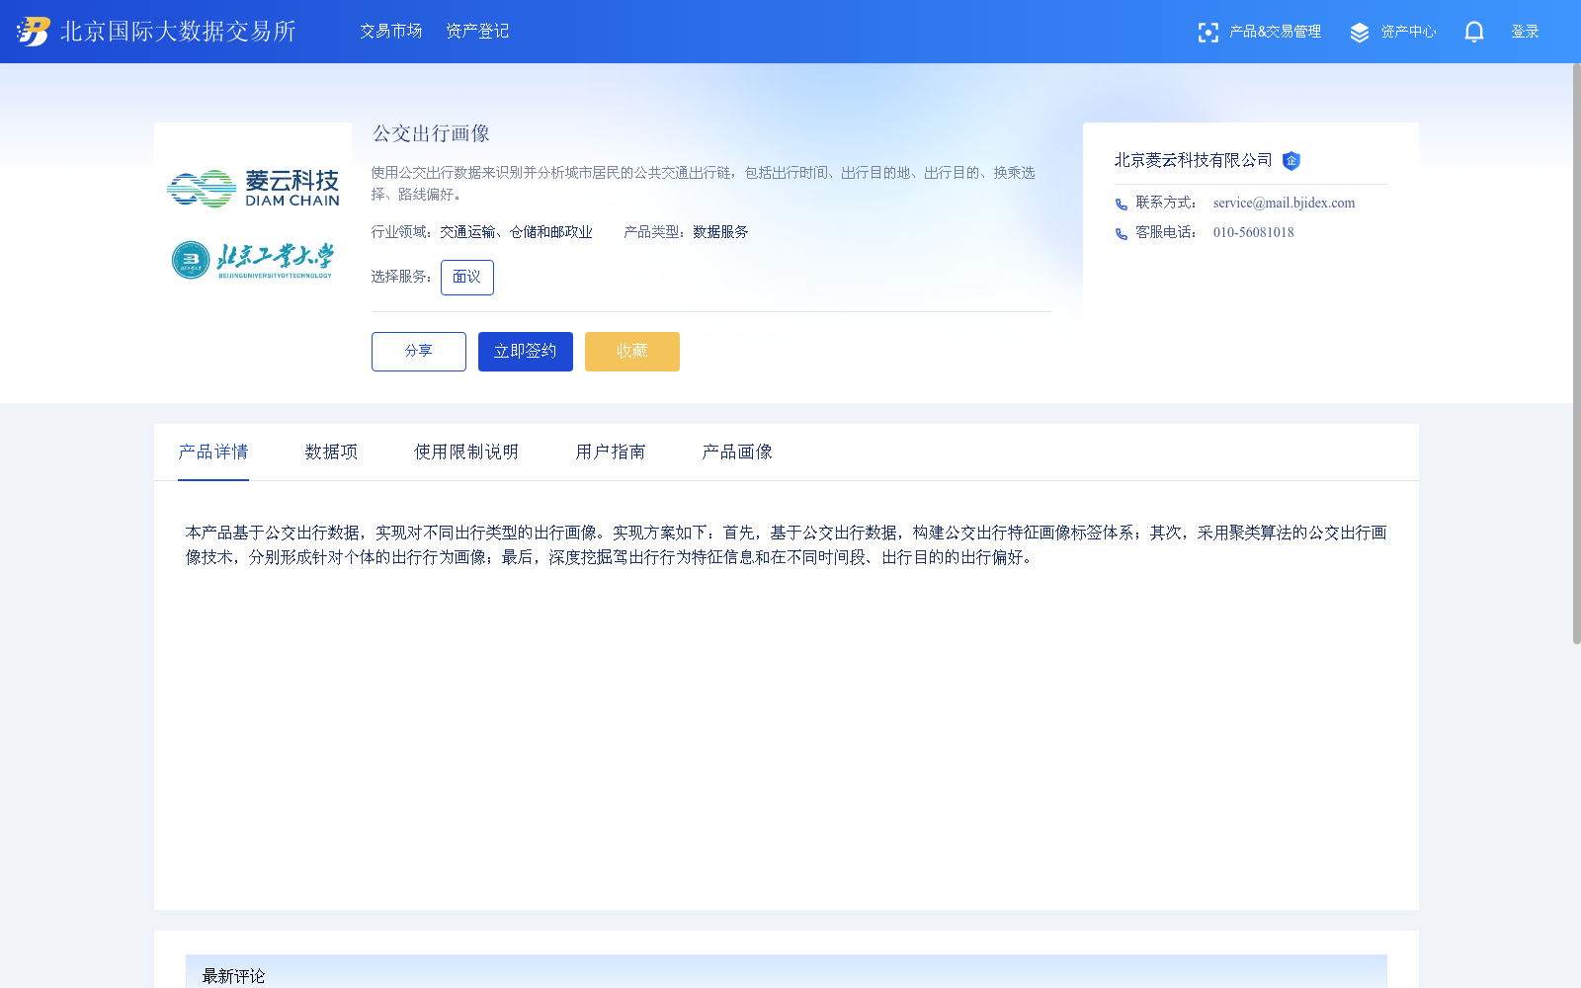Select the 面议 service option
Screen dimensions: 1581x988
[467, 278]
